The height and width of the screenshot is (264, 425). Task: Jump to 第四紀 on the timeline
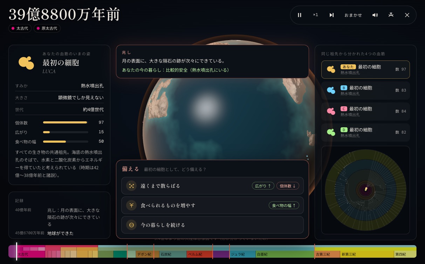[405, 254]
